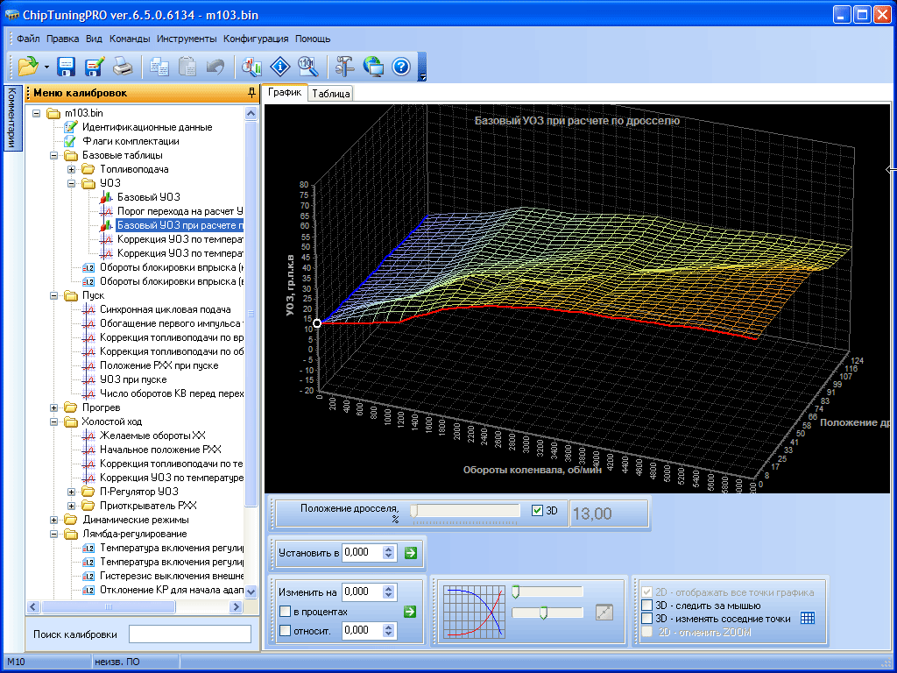The width and height of the screenshot is (897, 673).
Task: Click the Open file folder icon
Action: [x=27, y=67]
